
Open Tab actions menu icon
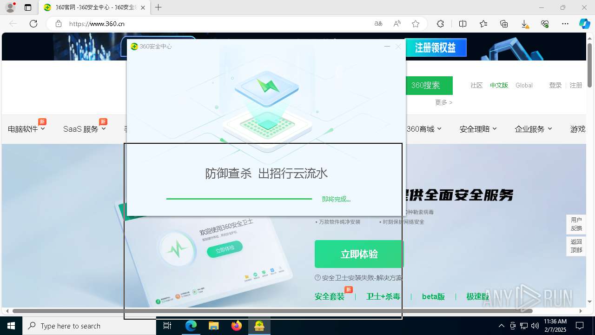click(x=28, y=7)
